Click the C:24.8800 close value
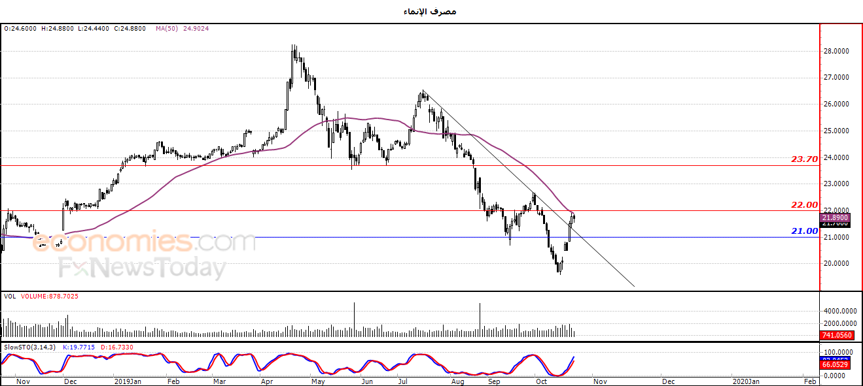863x386 pixels. tap(132, 29)
